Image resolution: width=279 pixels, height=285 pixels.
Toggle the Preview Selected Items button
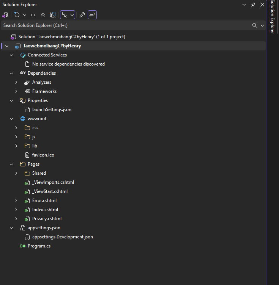click(x=92, y=15)
